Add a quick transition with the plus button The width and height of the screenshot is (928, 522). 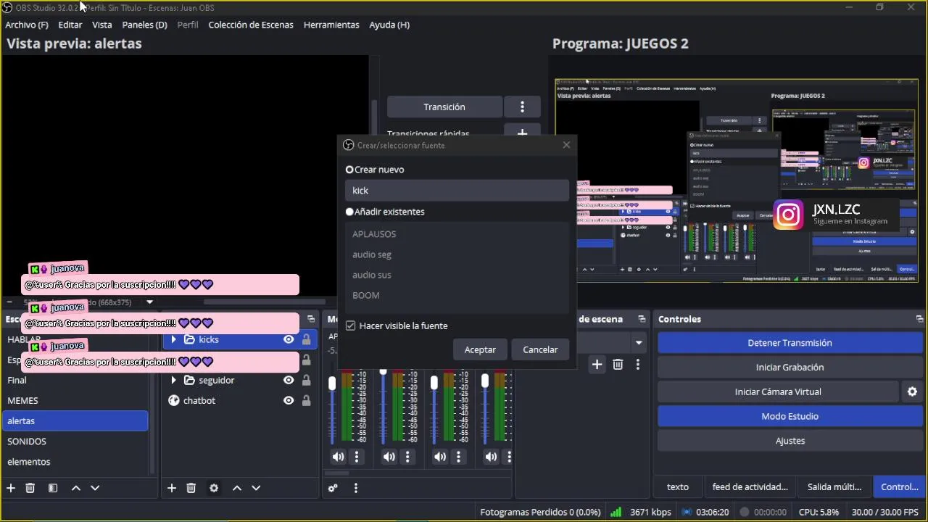[522, 133]
